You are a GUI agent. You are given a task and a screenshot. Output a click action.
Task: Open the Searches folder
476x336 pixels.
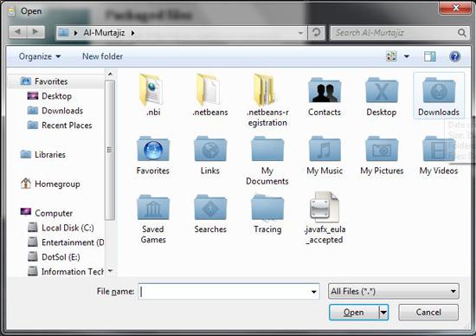[210, 214]
